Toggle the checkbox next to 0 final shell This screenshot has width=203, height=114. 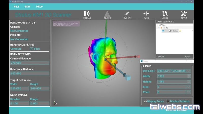coord(170,31)
